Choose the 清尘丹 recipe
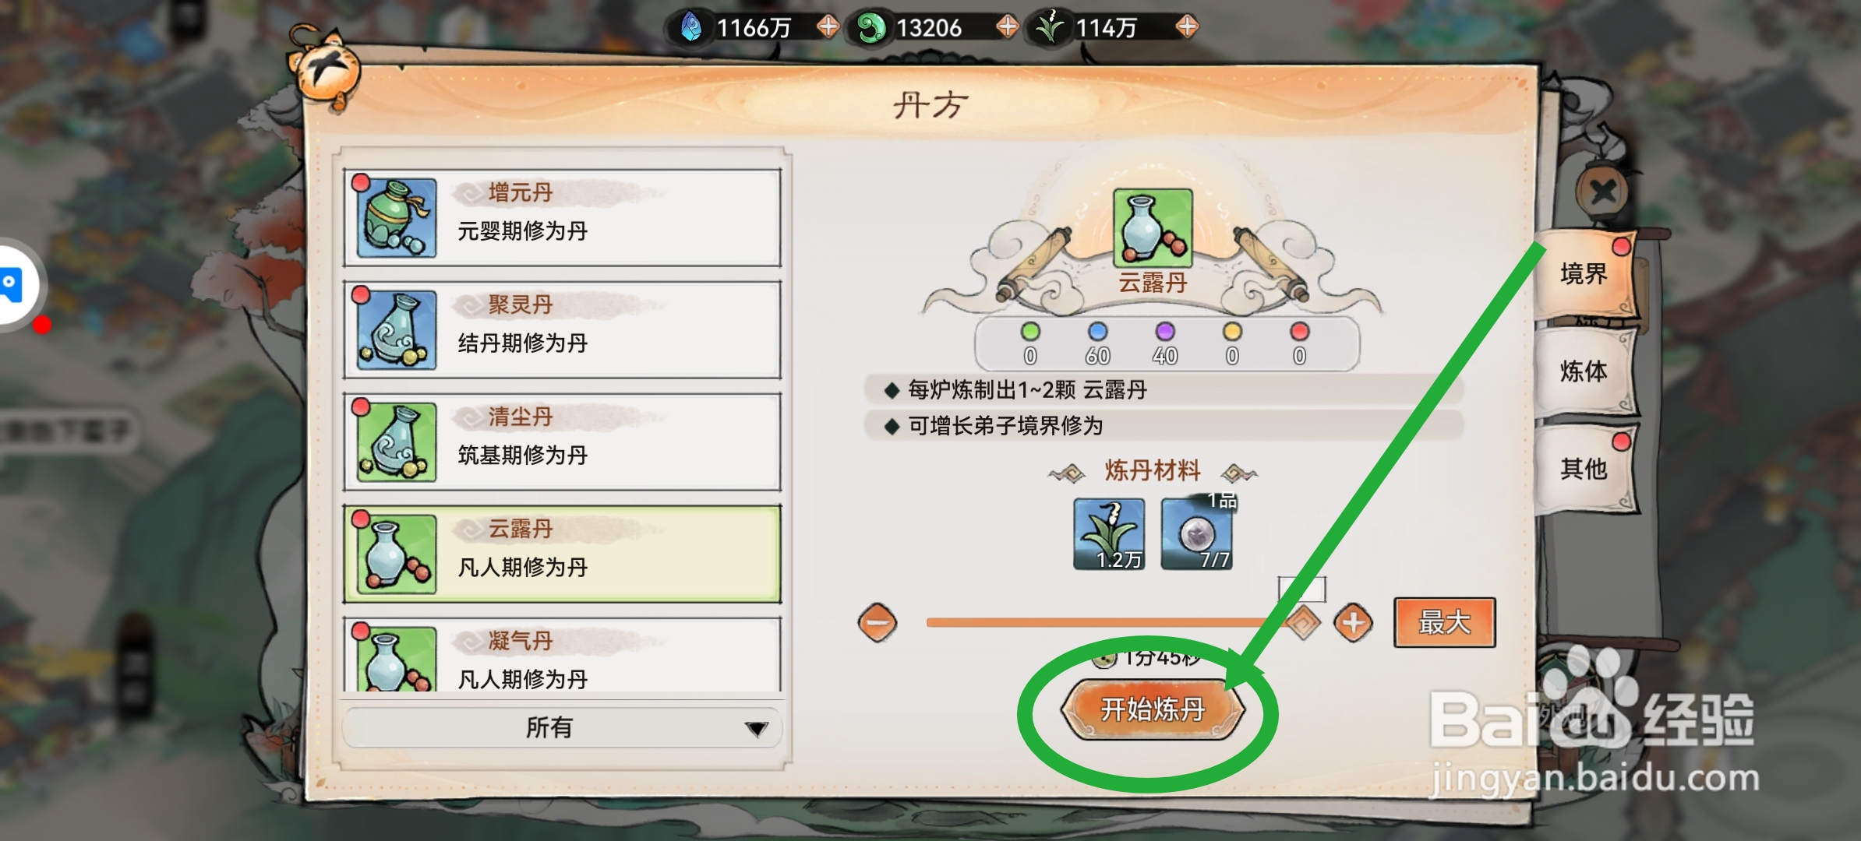Viewport: 1861px width, 841px height. click(x=562, y=442)
